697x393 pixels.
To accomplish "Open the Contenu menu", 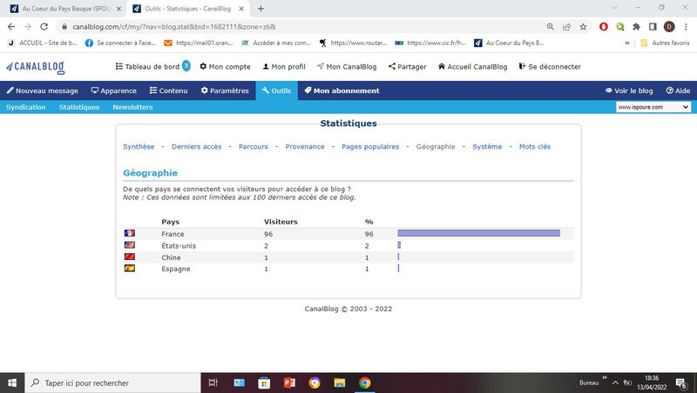I will pyautogui.click(x=168, y=90).
